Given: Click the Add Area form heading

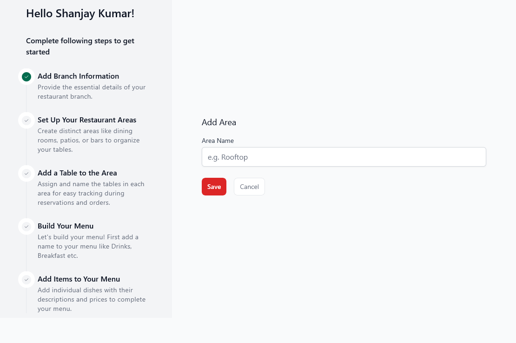Looking at the screenshot, I should pos(219,122).
